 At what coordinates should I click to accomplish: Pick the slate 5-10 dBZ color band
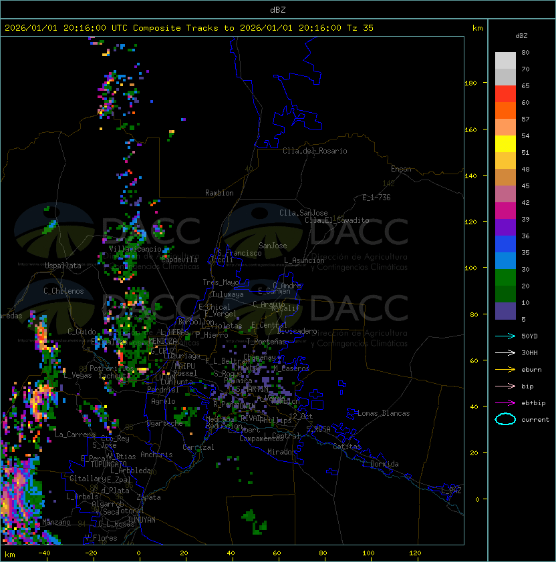[505, 311]
